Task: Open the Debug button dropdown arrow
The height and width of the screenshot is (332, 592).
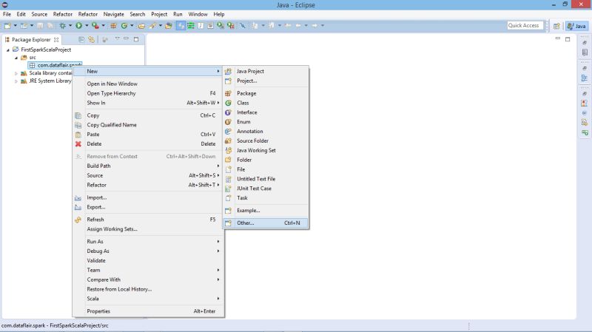Action: (70, 26)
